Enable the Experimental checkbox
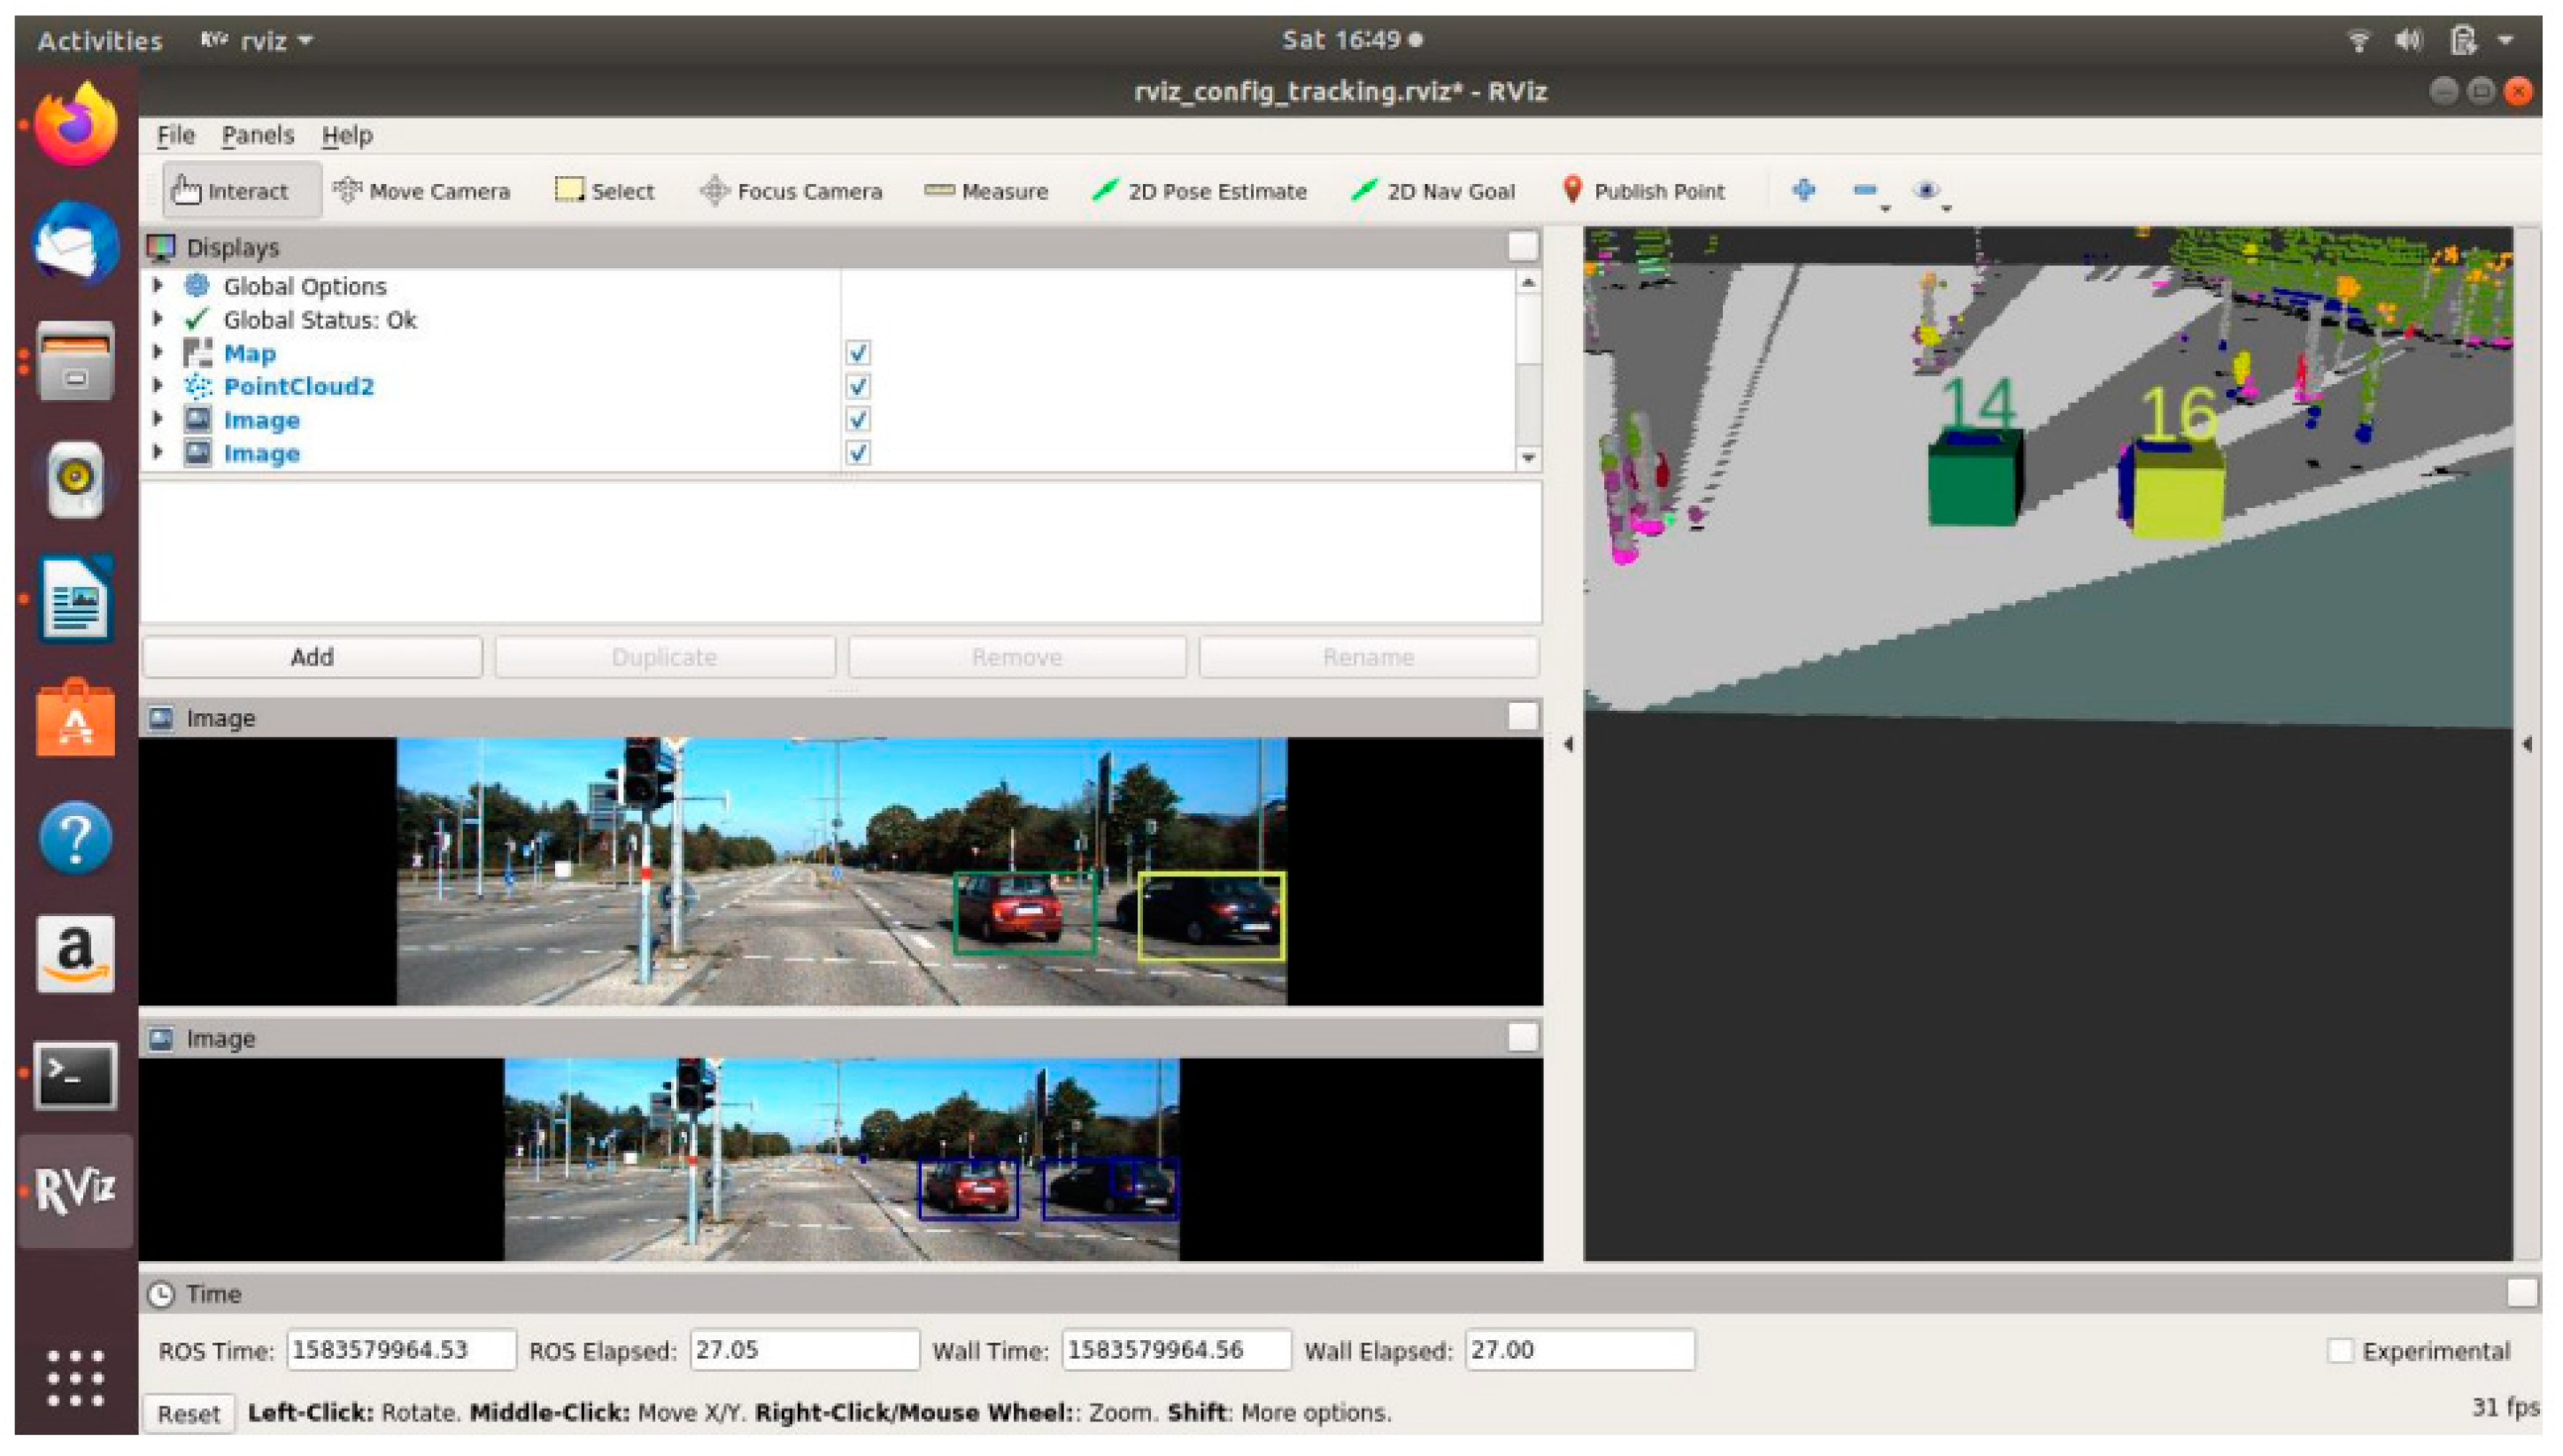This screenshot has width=2563, height=1456. click(2339, 1351)
